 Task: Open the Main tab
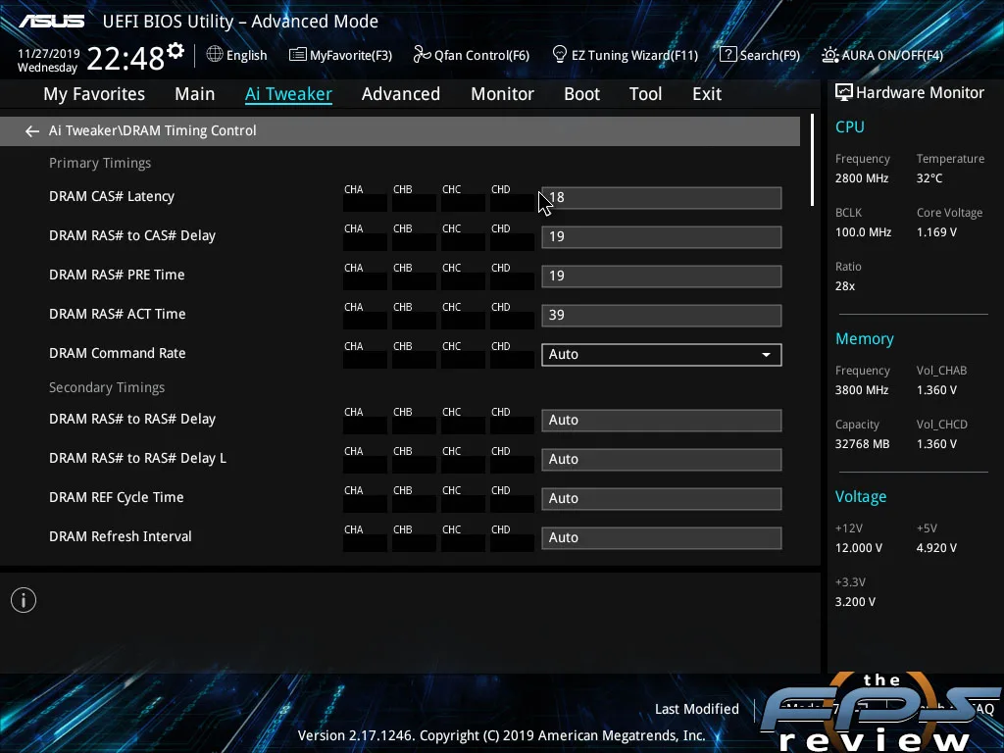pyautogui.click(x=195, y=94)
